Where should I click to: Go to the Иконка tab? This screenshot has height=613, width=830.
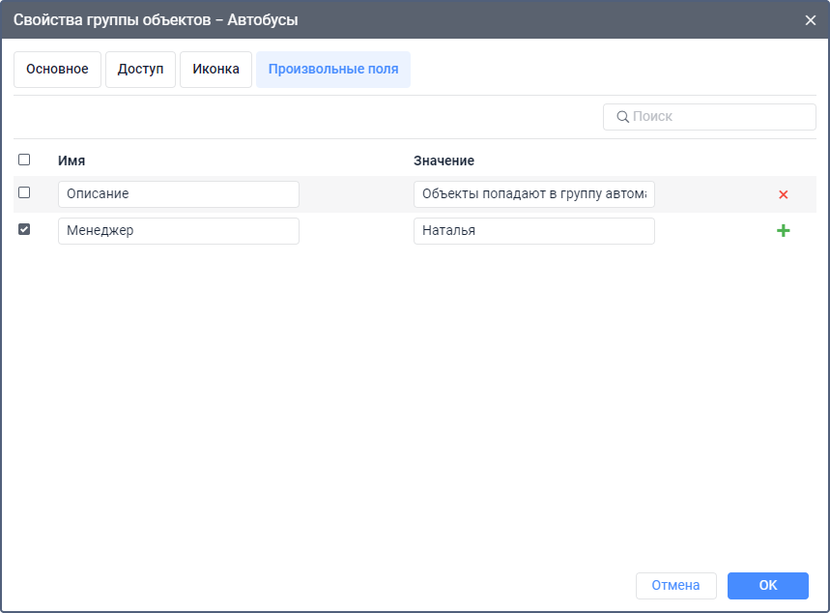pyautogui.click(x=215, y=70)
